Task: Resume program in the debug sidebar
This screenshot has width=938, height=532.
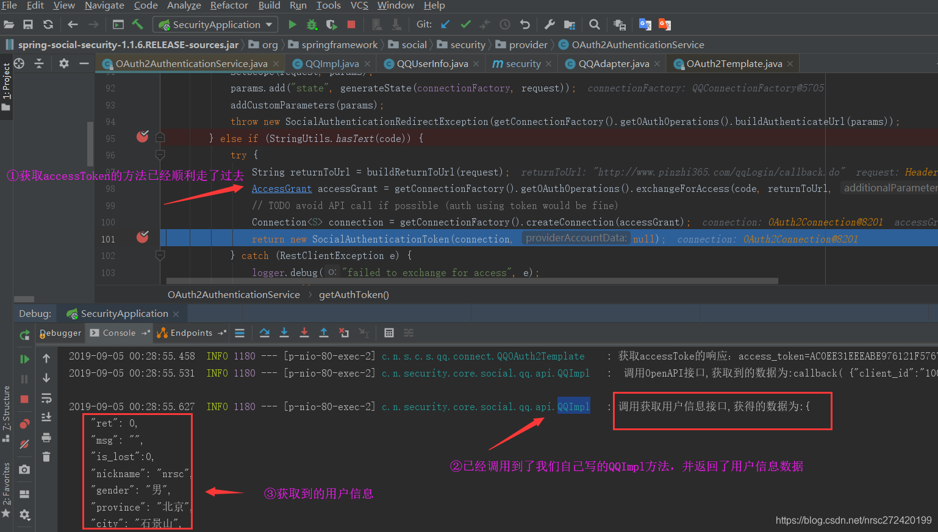Action: [x=24, y=359]
